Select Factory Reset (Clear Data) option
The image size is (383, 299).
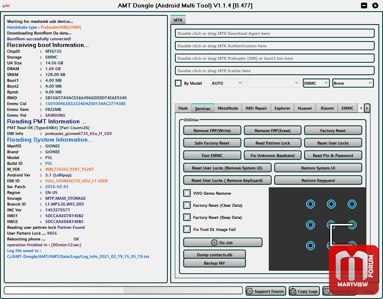[x=187, y=205]
